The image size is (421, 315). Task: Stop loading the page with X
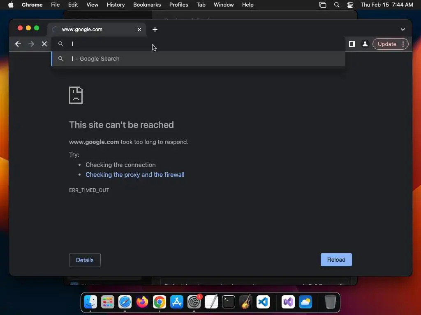44,44
